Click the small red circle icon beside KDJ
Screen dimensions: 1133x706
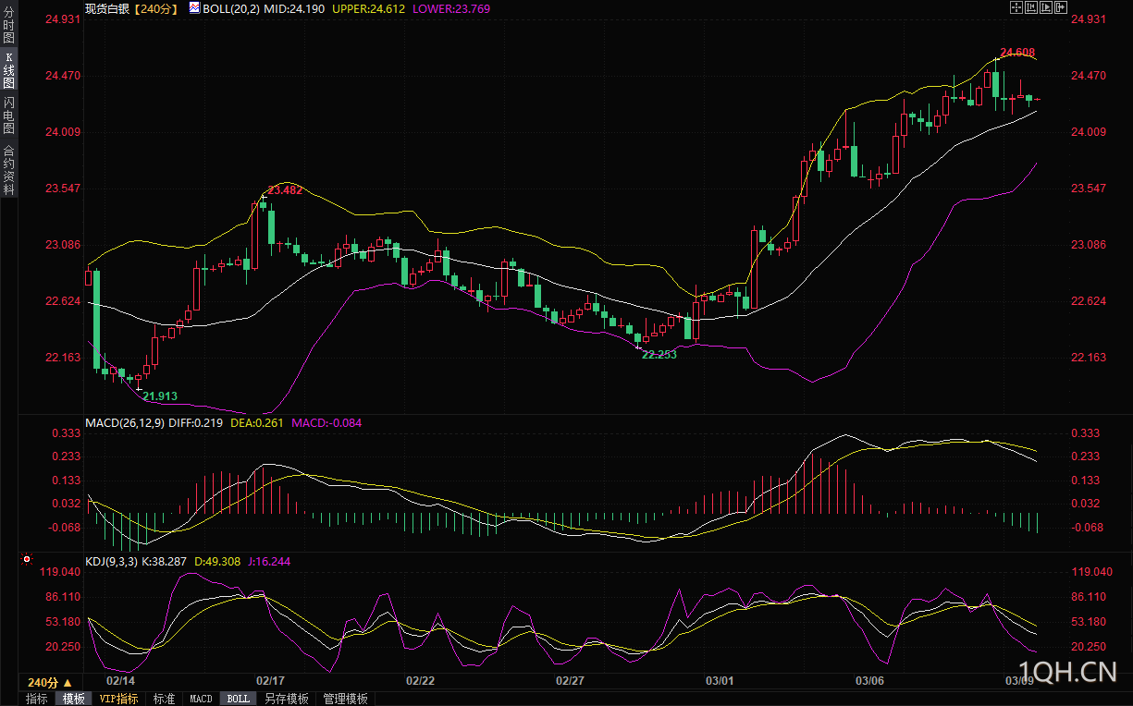26,559
